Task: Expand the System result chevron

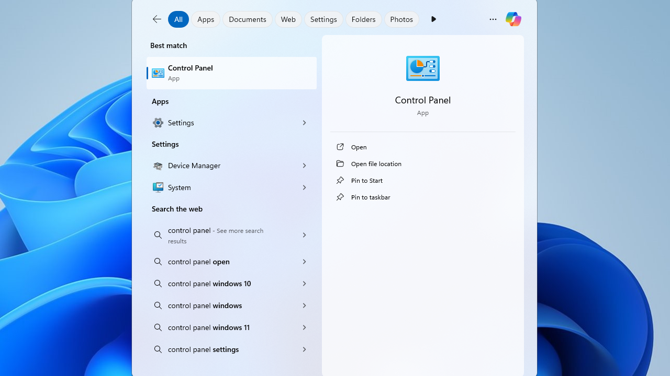Action: coord(304,187)
